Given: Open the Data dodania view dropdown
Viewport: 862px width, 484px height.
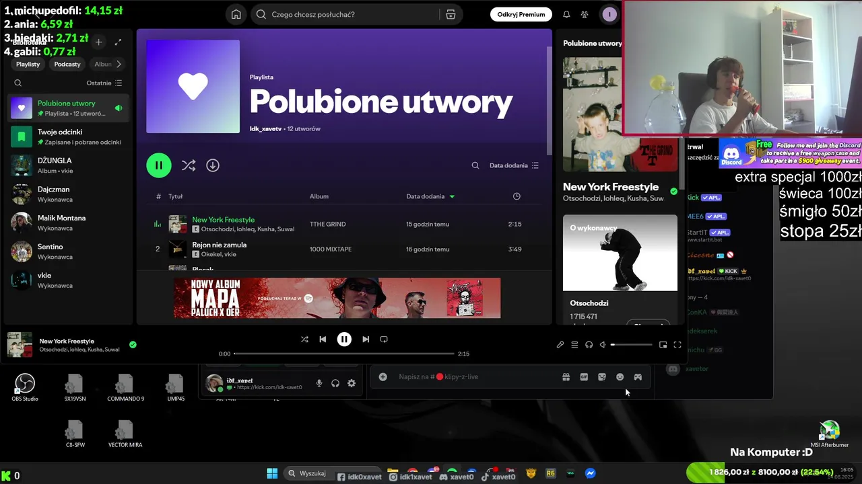Looking at the screenshot, I should click(x=514, y=165).
